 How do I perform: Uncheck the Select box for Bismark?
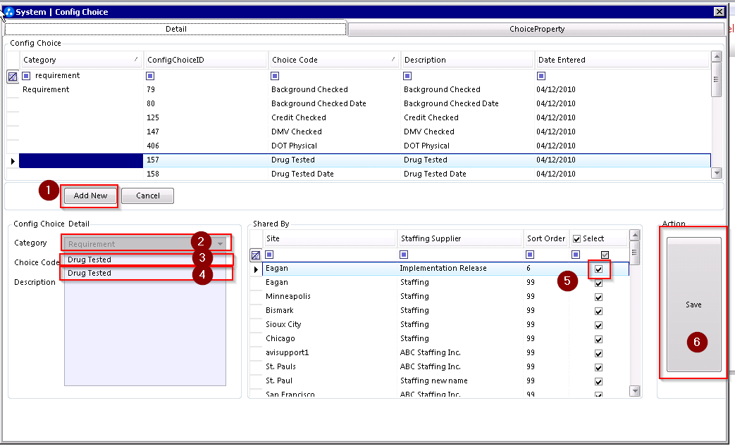[598, 311]
